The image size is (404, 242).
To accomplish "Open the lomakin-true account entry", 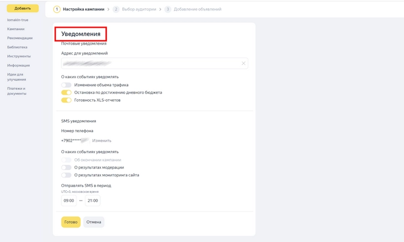I will (x=18, y=20).
